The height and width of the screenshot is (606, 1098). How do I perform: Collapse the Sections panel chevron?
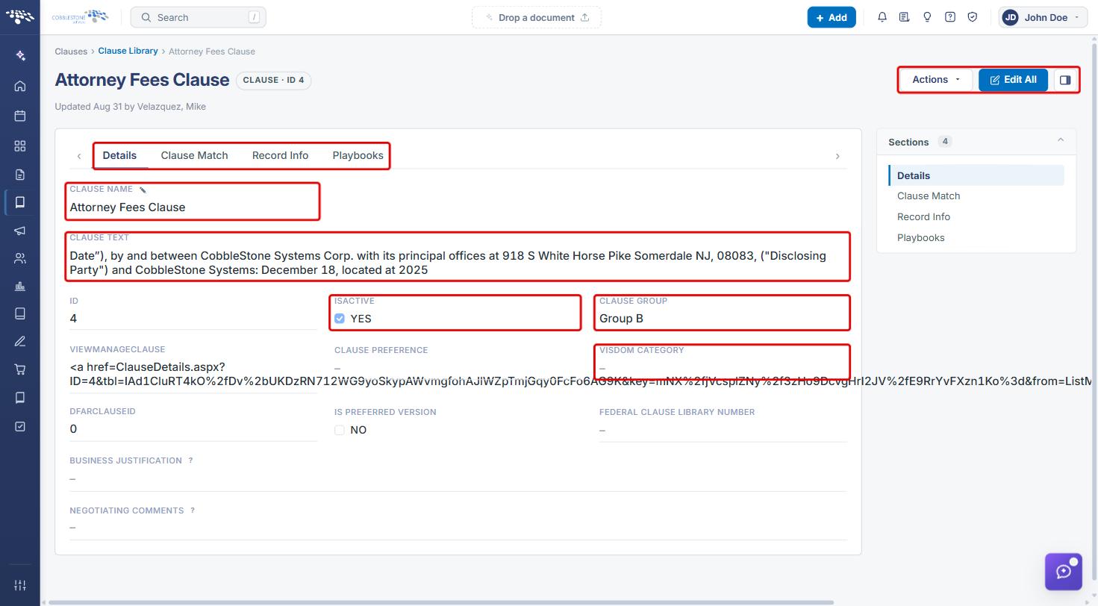1061,140
